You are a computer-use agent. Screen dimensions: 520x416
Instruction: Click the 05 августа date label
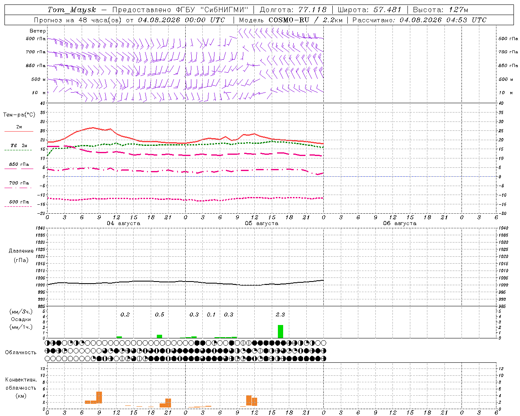[262, 223]
